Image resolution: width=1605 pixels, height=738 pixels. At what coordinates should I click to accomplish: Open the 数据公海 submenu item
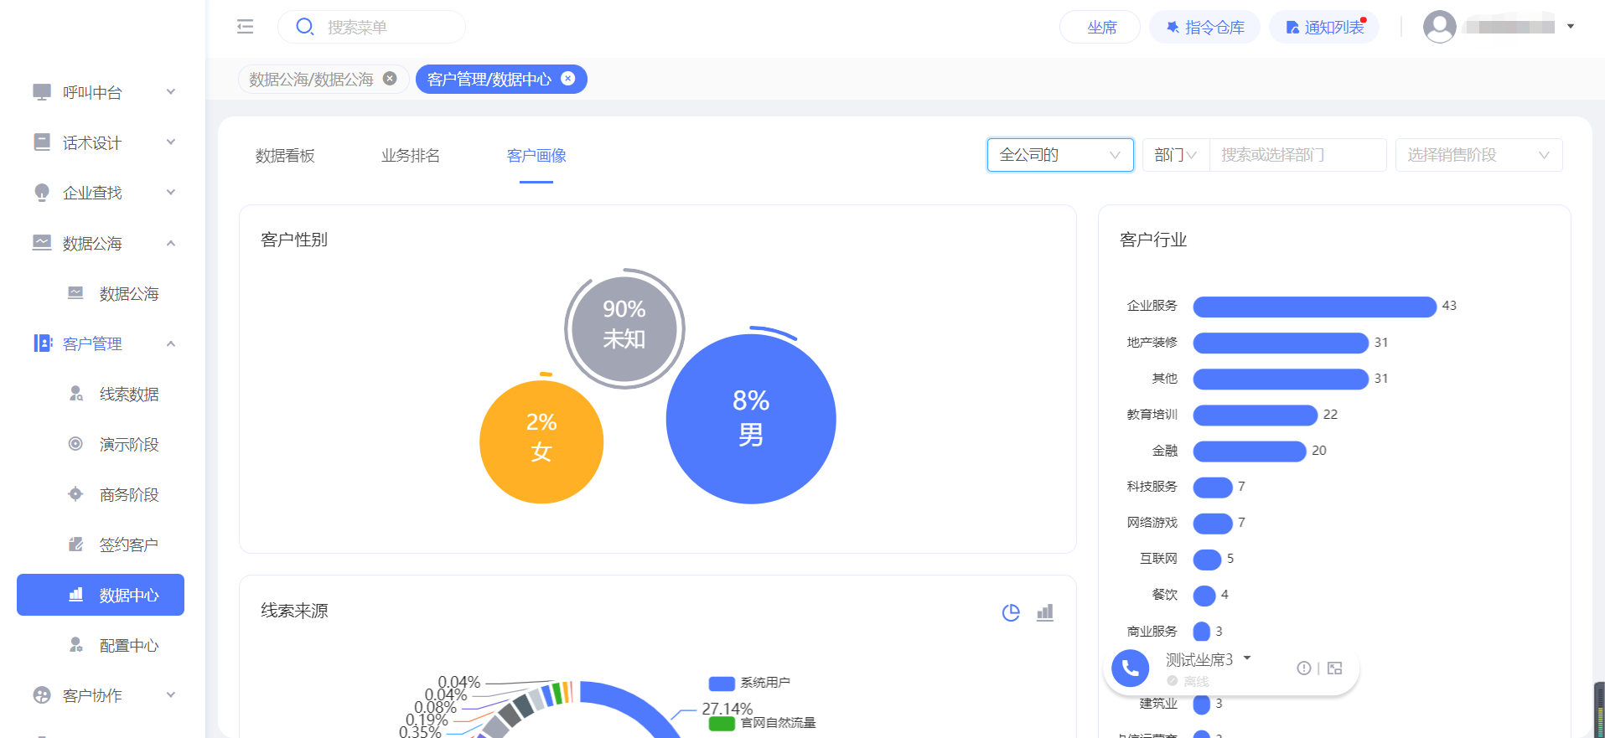(x=101, y=293)
